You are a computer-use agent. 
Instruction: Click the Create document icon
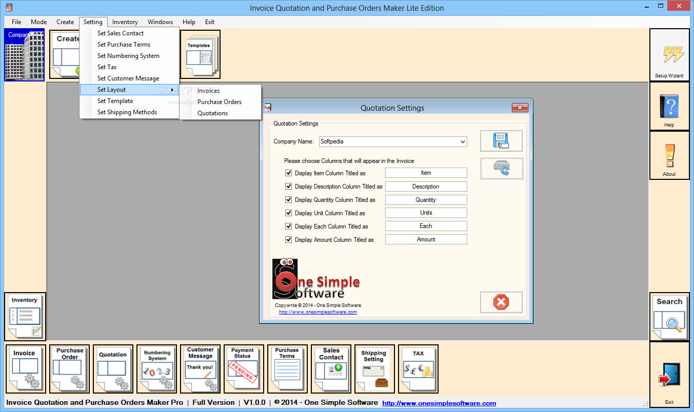coord(65,55)
